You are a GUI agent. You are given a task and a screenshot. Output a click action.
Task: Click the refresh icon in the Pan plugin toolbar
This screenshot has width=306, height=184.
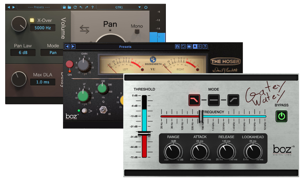click(75, 6)
